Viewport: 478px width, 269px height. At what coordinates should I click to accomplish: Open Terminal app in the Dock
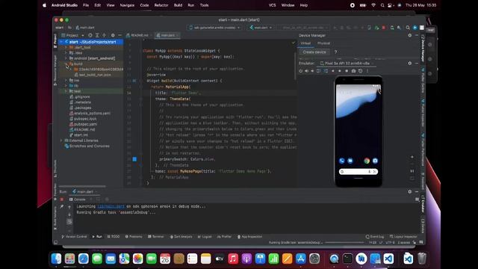[347, 259]
